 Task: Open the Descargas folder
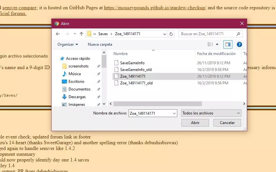point(77,97)
